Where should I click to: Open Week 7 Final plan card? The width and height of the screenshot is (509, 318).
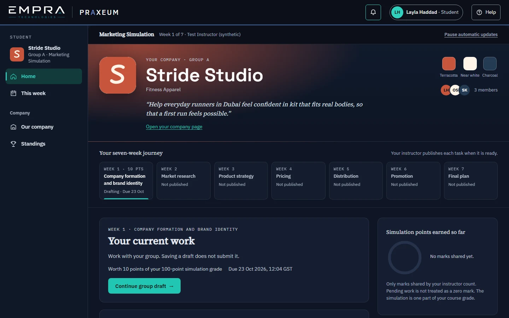471,181
